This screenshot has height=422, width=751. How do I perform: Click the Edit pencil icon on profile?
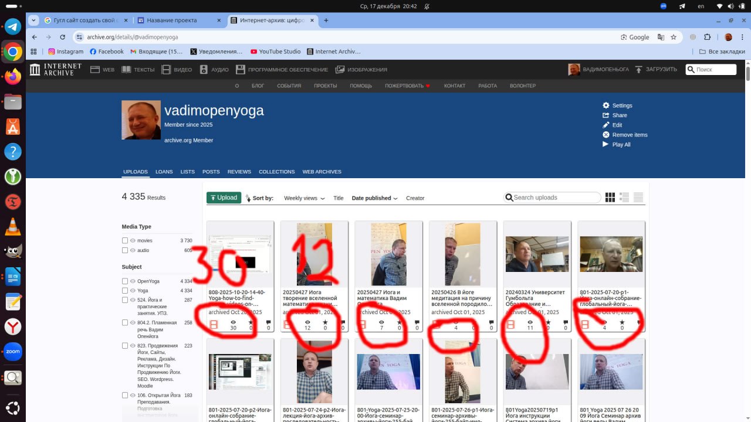pyautogui.click(x=606, y=125)
